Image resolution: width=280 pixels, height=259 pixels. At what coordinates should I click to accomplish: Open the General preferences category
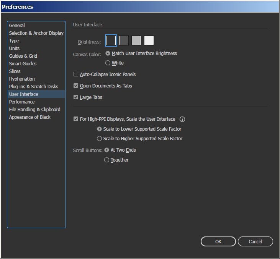point(36,25)
